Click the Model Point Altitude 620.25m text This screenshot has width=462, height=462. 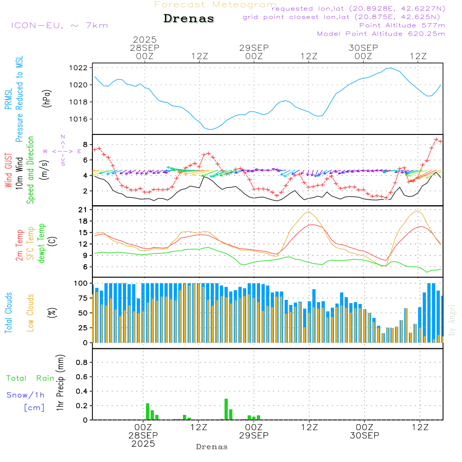pyautogui.click(x=381, y=34)
